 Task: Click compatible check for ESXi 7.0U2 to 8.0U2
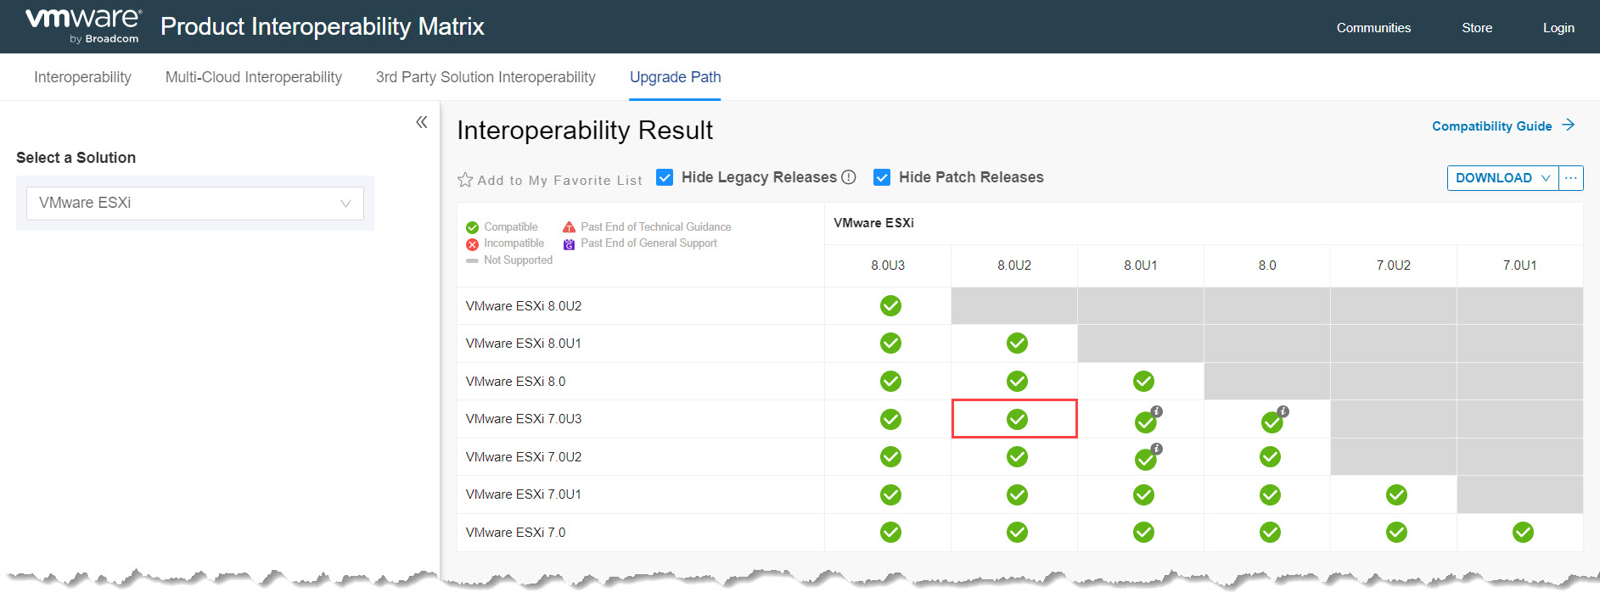[x=1017, y=456]
